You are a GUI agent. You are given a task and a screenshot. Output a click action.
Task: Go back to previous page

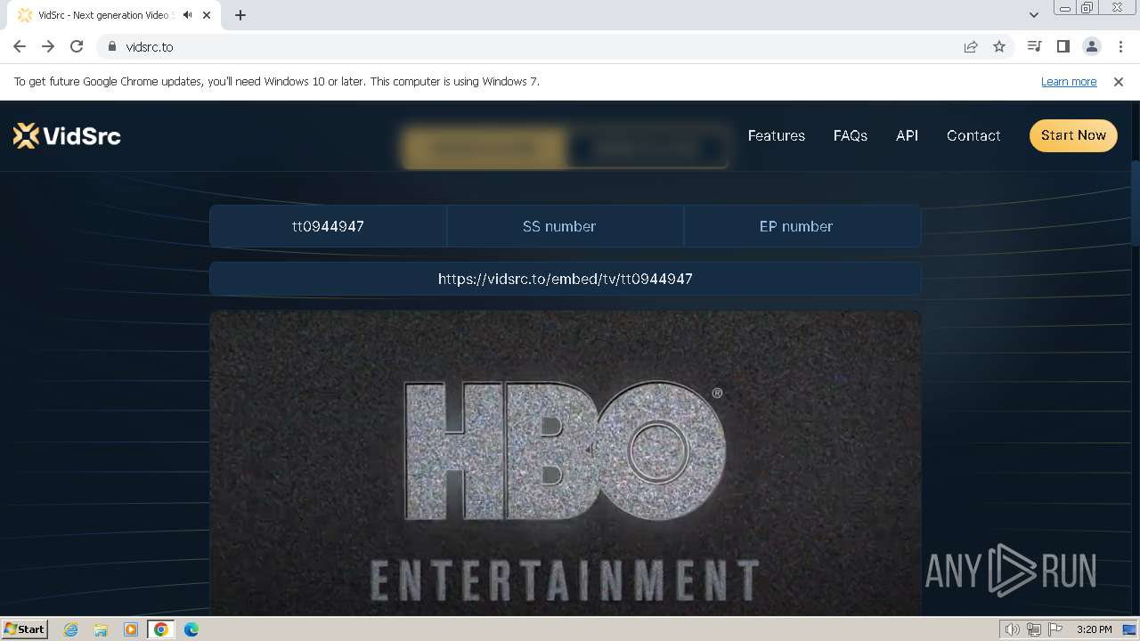[x=20, y=46]
